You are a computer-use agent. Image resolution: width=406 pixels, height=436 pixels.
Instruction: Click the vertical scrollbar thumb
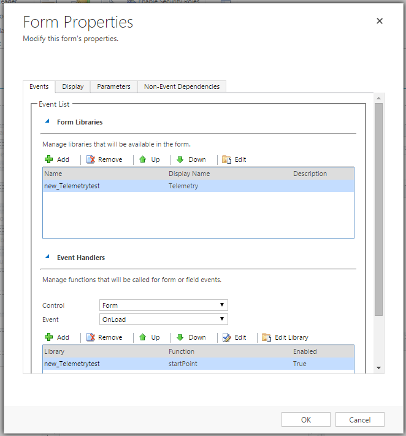tap(379, 209)
